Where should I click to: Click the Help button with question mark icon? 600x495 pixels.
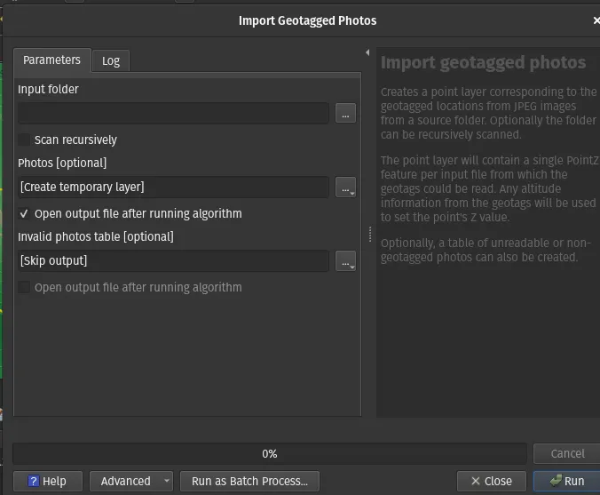tap(46, 481)
